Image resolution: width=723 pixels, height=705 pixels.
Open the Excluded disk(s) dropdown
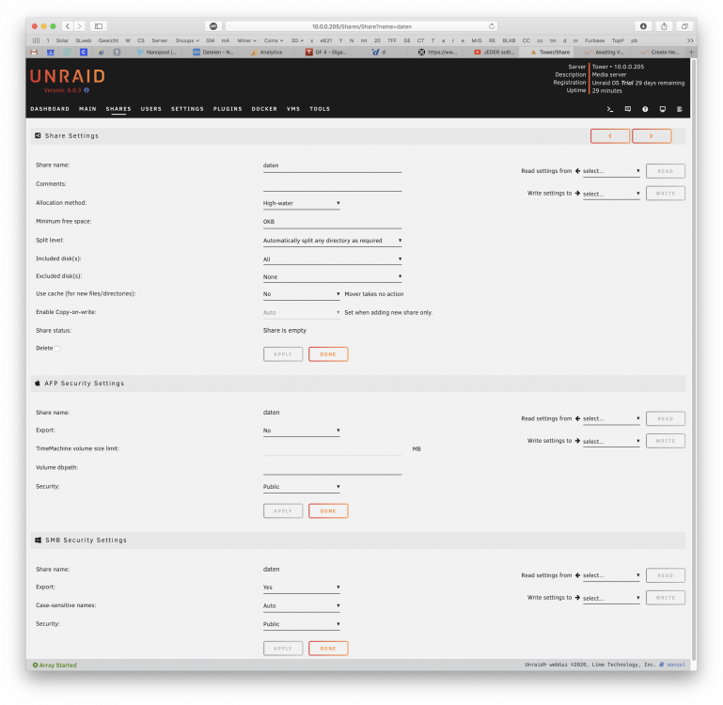(333, 276)
